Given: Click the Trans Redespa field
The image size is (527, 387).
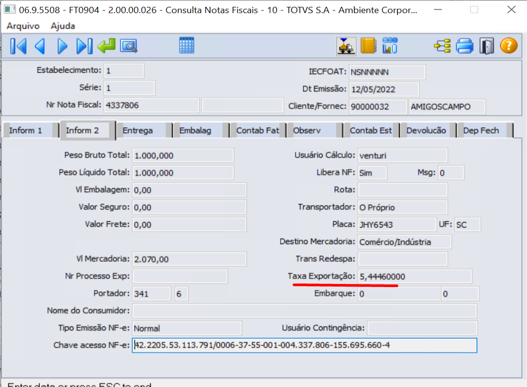Looking at the screenshot, I should click(x=402, y=259).
